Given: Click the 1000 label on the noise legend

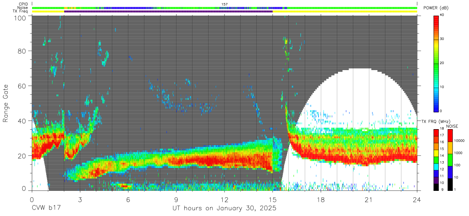Looking at the screenshot, I should point(458,153).
